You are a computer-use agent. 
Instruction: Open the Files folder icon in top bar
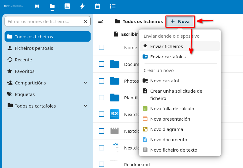(52, 6)
